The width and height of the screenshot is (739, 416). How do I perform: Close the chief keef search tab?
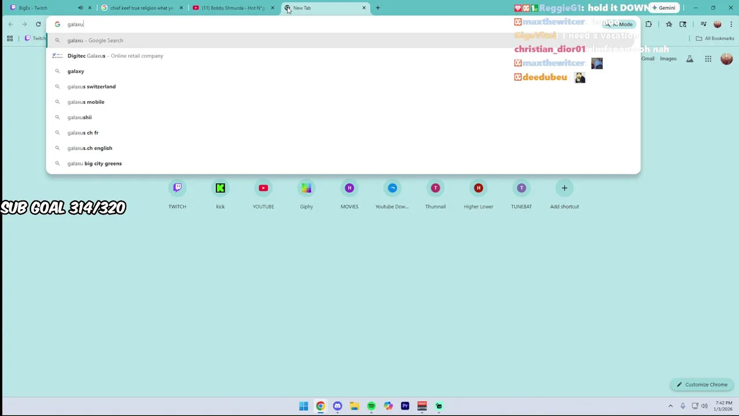[x=181, y=8]
